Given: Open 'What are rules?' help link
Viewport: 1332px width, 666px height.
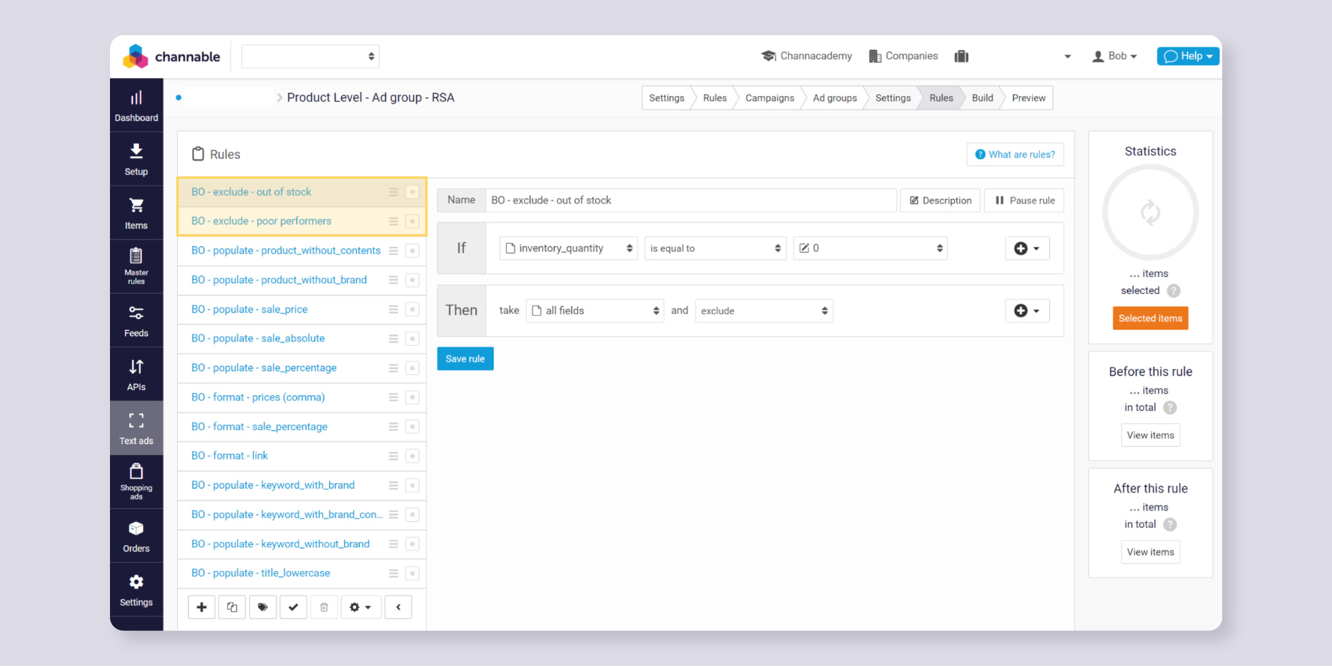Looking at the screenshot, I should 1015,154.
